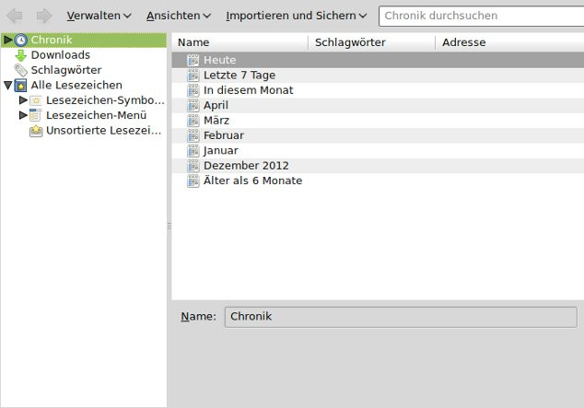Viewport: 584px width, 408px height.
Task: Expand the Chronik tree node
Action: (7, 40)
